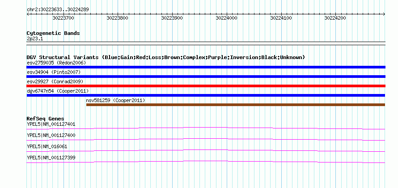The image size is (398, 188).
Task: Click ruler position 30224000
Action: [x=226, y=18]
